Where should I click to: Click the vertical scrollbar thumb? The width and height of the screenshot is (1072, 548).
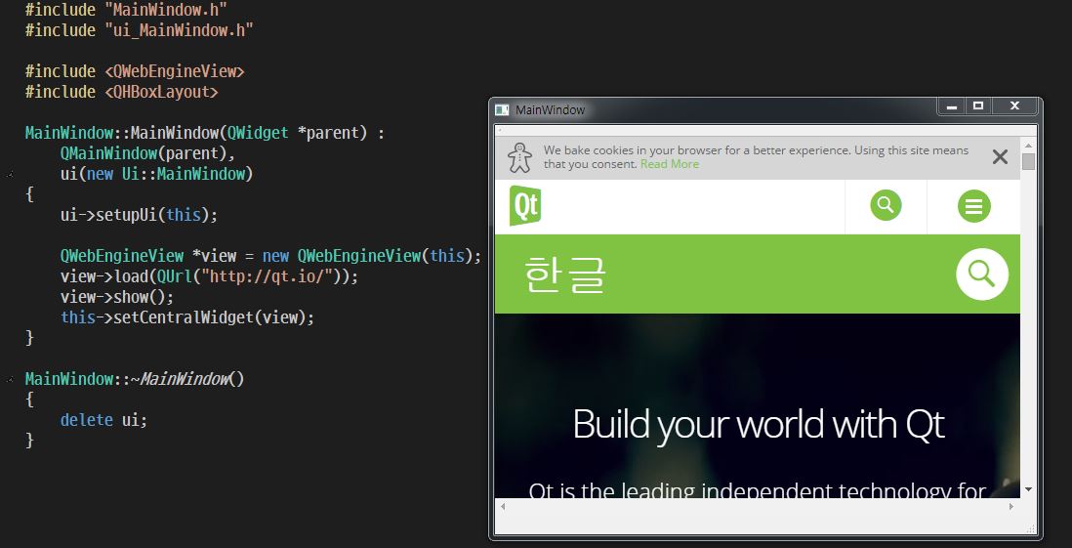(1028, 162)
